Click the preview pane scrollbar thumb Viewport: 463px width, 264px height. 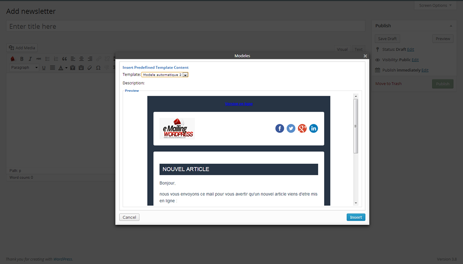point(356,126)
